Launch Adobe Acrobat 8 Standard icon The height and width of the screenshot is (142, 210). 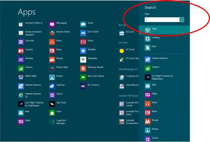tap(21, 33)
